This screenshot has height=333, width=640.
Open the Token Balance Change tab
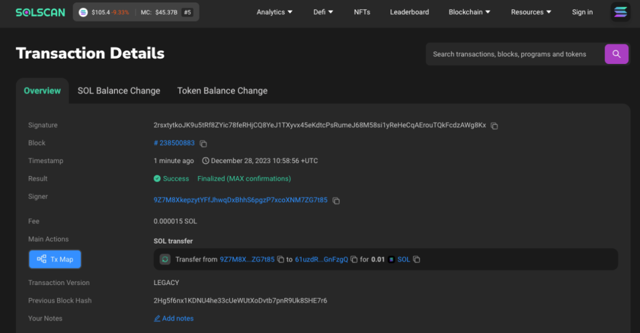point(222,91)
